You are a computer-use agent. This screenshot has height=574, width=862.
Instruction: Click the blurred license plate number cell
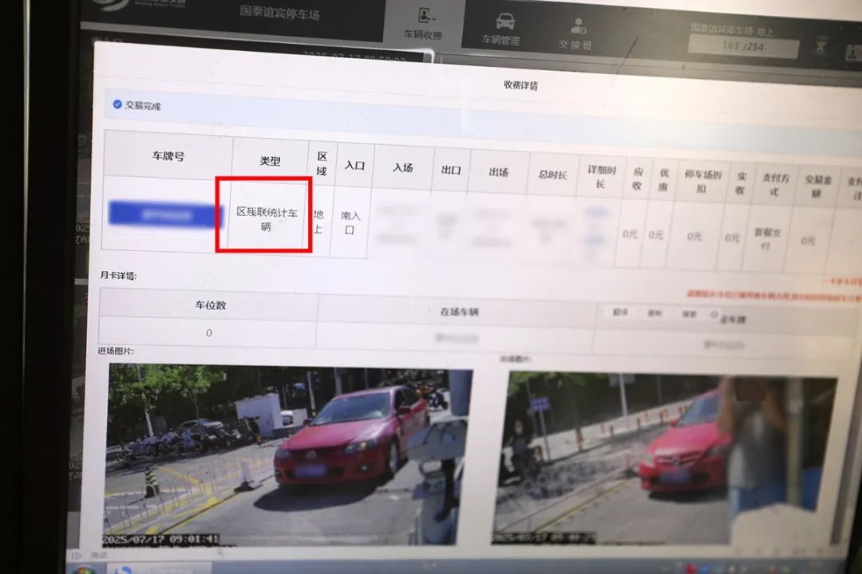[164, 214]
